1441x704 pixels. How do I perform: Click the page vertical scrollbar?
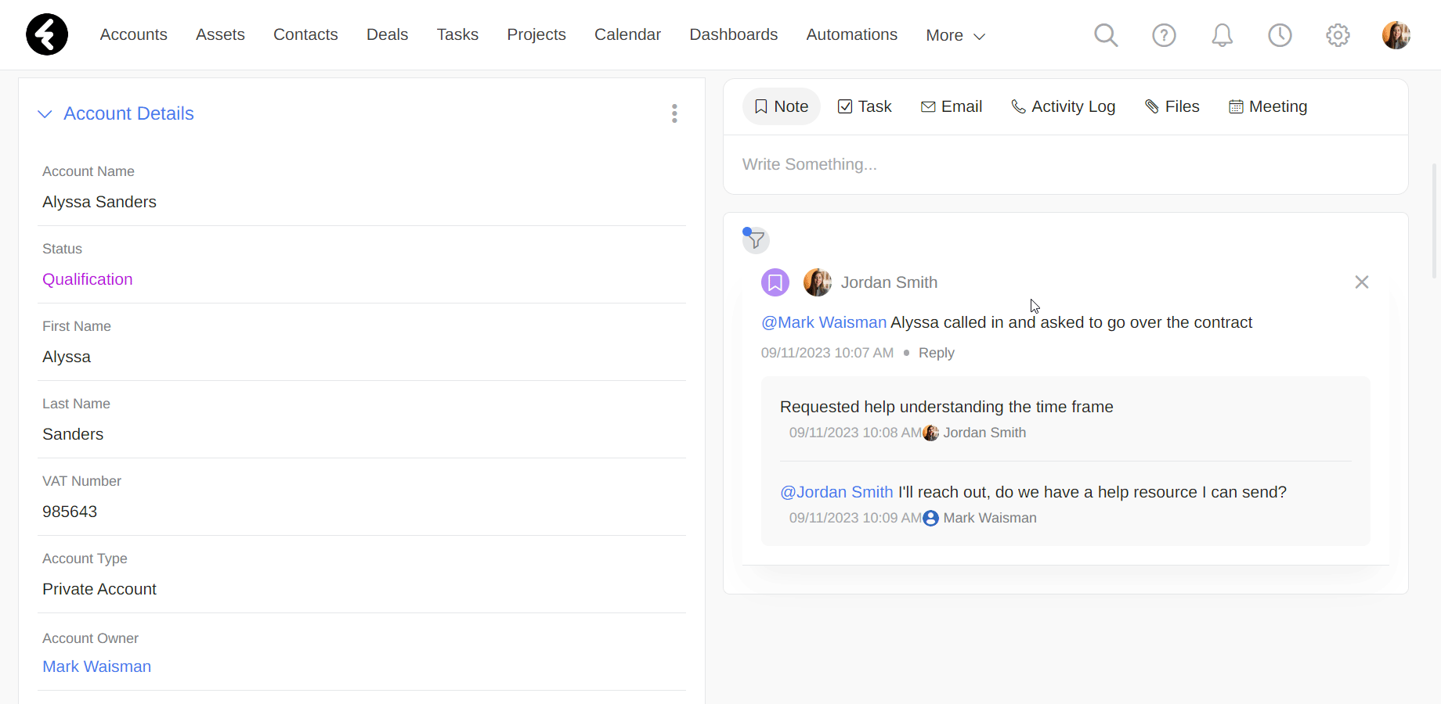[1435, 221]
